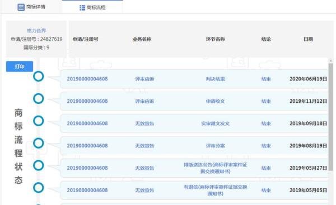Viewport: 336px width, 205px height.
Task: Click application number in the 申请收文 row
Action: [x=87, y=101]
